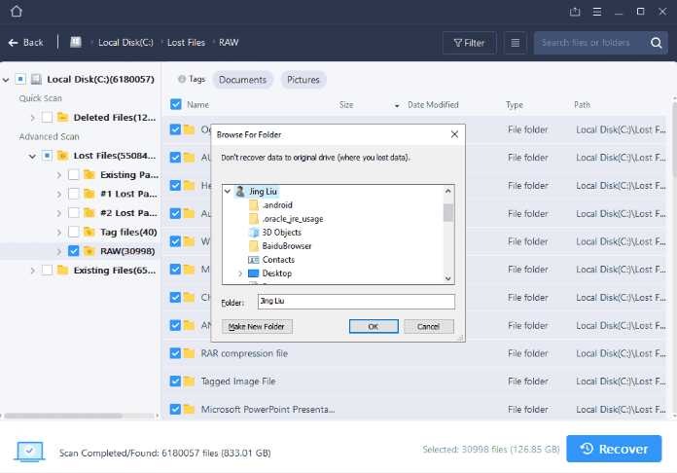Select the Contacts folder
677x473 pixels.
[x=278, y=260]
